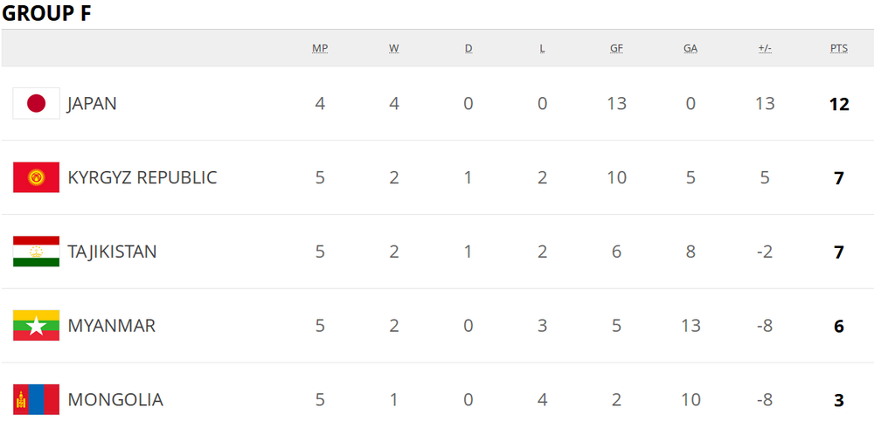This screenshot has width=874, height=428.
Task: Select the MYANMAR team name
Action: pos(112,326)
